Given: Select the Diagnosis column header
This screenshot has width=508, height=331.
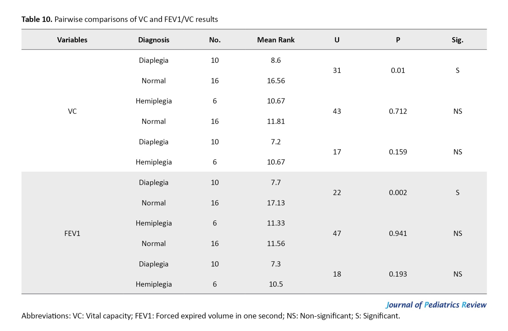Looking at the screenshot, I should point(154,40).
